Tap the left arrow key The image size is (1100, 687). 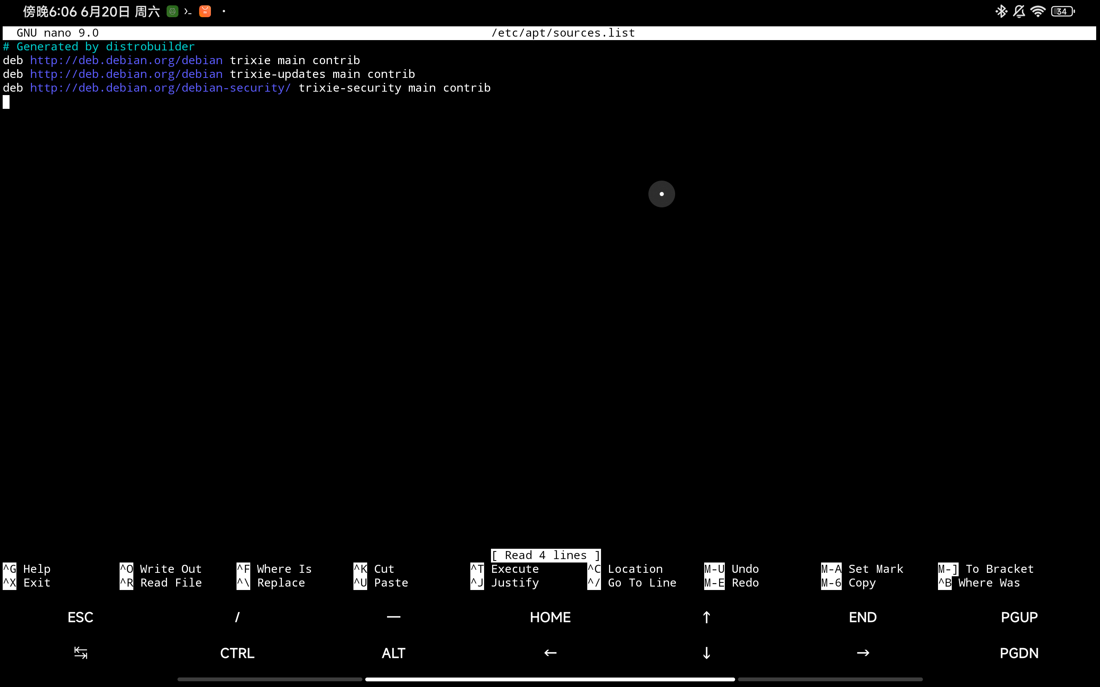550,653
